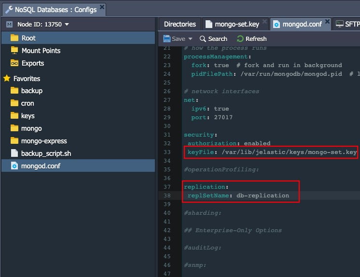Viewport: 360px width, 277px height.
Task: Click 'processManagement:' on line 22
Action: click(218, 56)
